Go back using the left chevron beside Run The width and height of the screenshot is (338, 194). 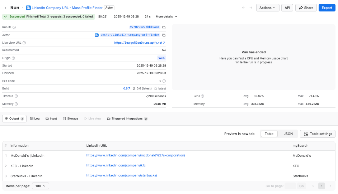(5, 8)
